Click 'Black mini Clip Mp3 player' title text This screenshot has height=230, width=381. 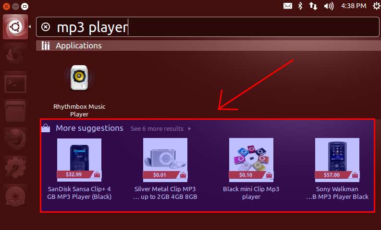pos(251,193)
